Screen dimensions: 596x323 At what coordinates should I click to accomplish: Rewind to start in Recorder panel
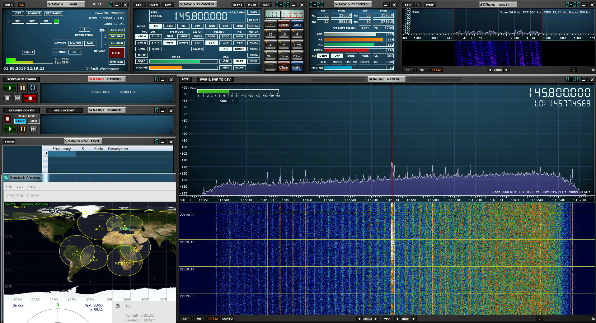click(17, 98)
